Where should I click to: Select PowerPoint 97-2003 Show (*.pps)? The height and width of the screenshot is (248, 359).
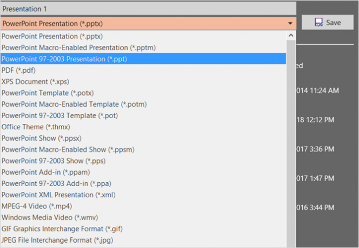(143, 161)
